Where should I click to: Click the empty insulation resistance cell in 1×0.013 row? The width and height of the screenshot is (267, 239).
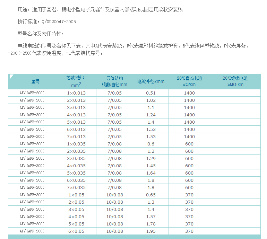[235, 93]
